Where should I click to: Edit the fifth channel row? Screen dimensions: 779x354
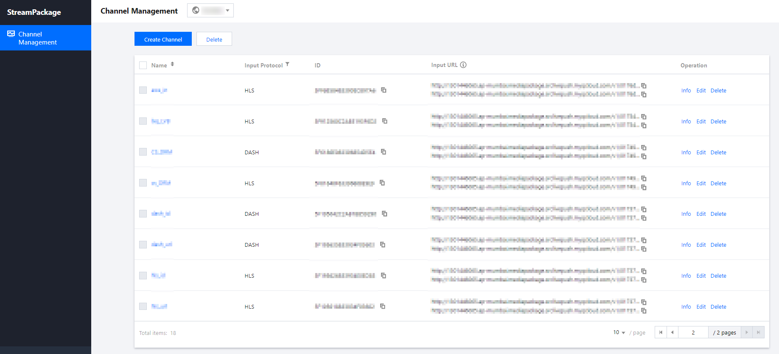point(701,214)
